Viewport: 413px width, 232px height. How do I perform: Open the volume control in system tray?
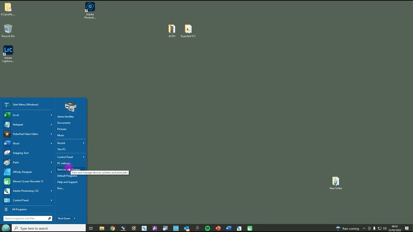click(385, 228)
